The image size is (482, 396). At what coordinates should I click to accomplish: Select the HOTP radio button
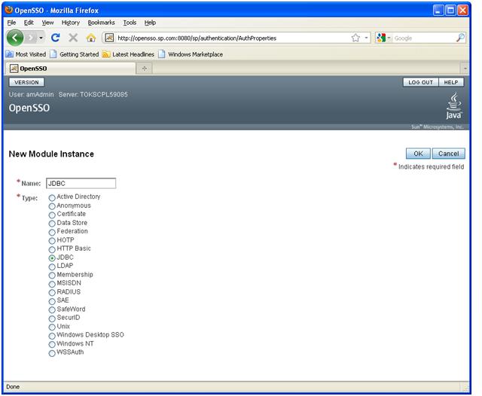click(x=52, y=241)
